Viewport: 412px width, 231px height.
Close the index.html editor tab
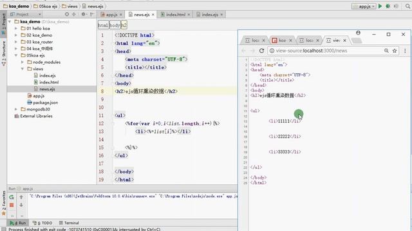189,15
